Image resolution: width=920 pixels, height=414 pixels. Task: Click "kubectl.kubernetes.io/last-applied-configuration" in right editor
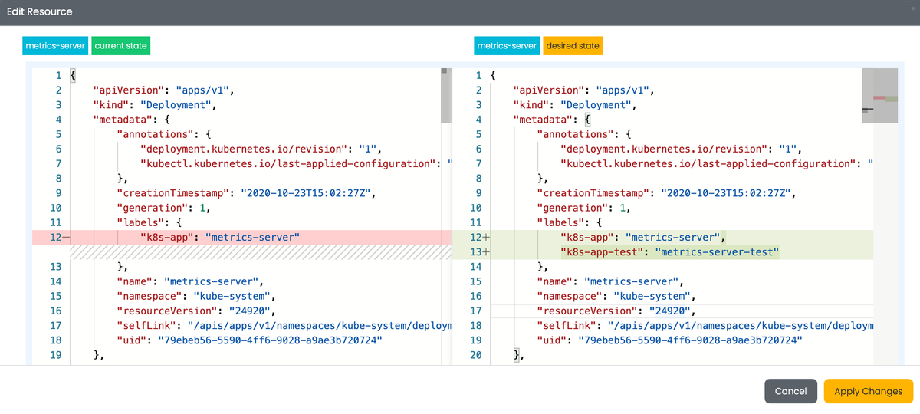coord(708,163)
